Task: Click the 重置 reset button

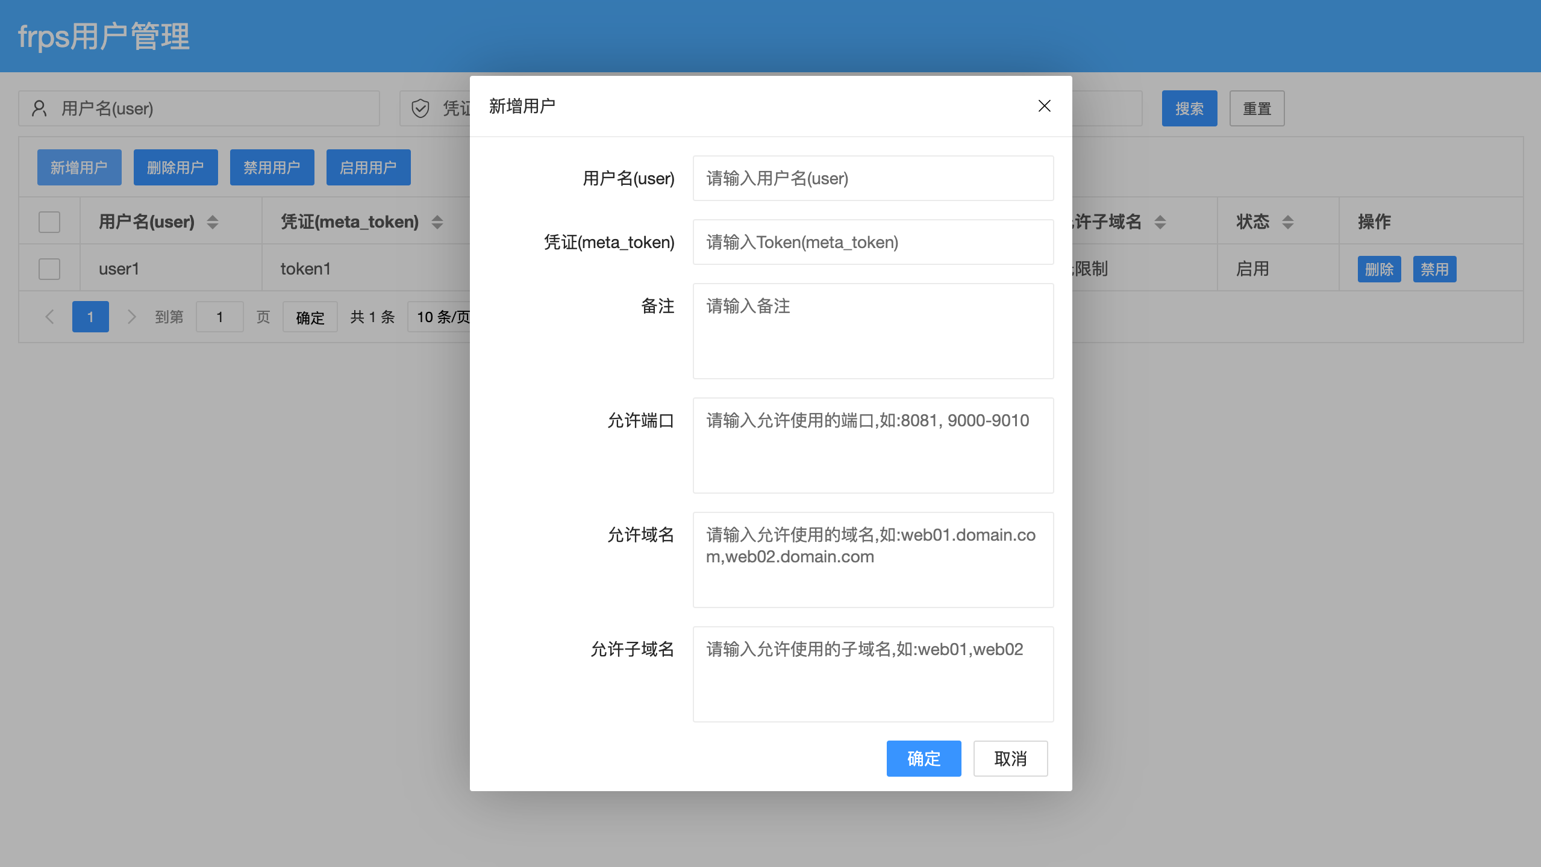Action: tap(1257, 108)
